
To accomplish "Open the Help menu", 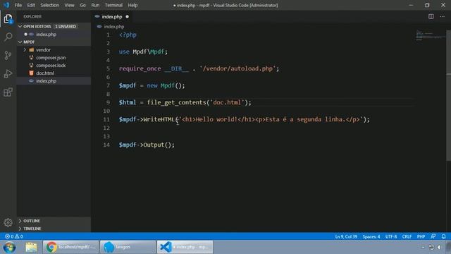I will 132,5.
